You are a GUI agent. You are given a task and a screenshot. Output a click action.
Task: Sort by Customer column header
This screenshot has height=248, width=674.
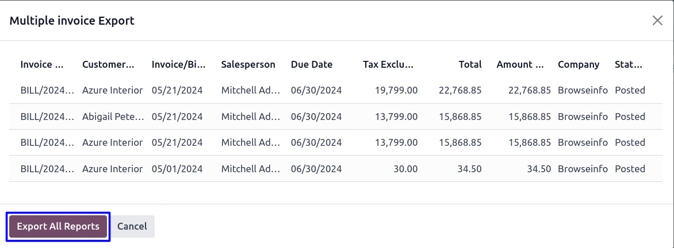point(108,64)
